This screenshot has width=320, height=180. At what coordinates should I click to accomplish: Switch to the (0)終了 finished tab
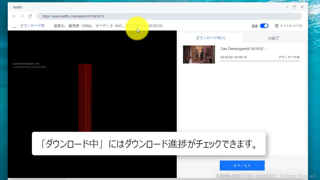273,38
